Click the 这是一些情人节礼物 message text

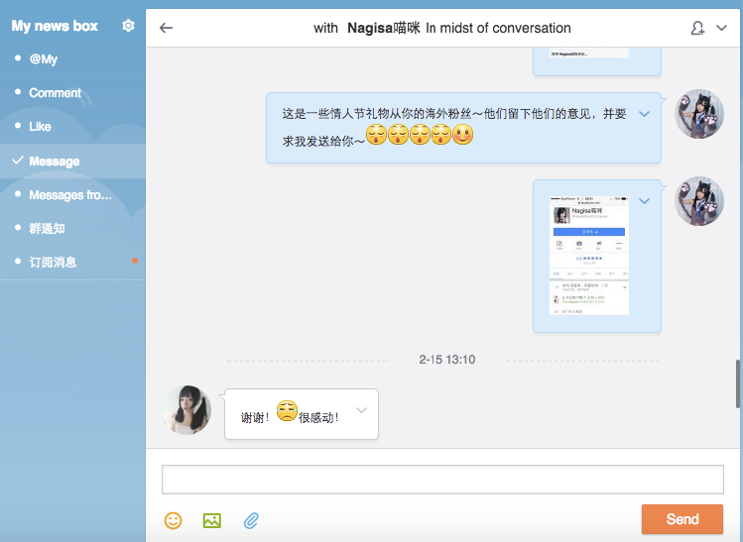click(x=454, y=128)
